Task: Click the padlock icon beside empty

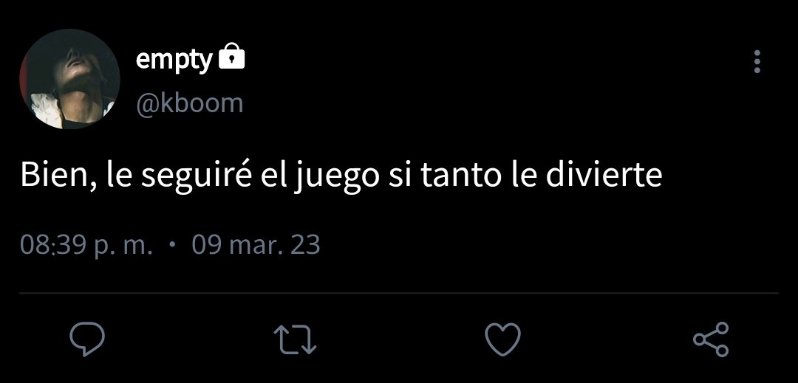Action: [x=231, y=56]
